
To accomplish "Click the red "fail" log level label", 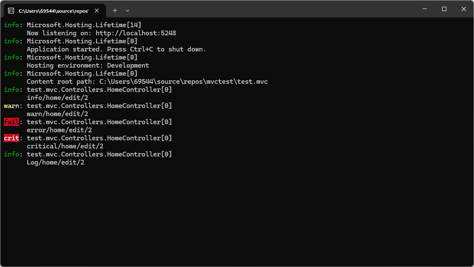I will (x=11, y=122).
